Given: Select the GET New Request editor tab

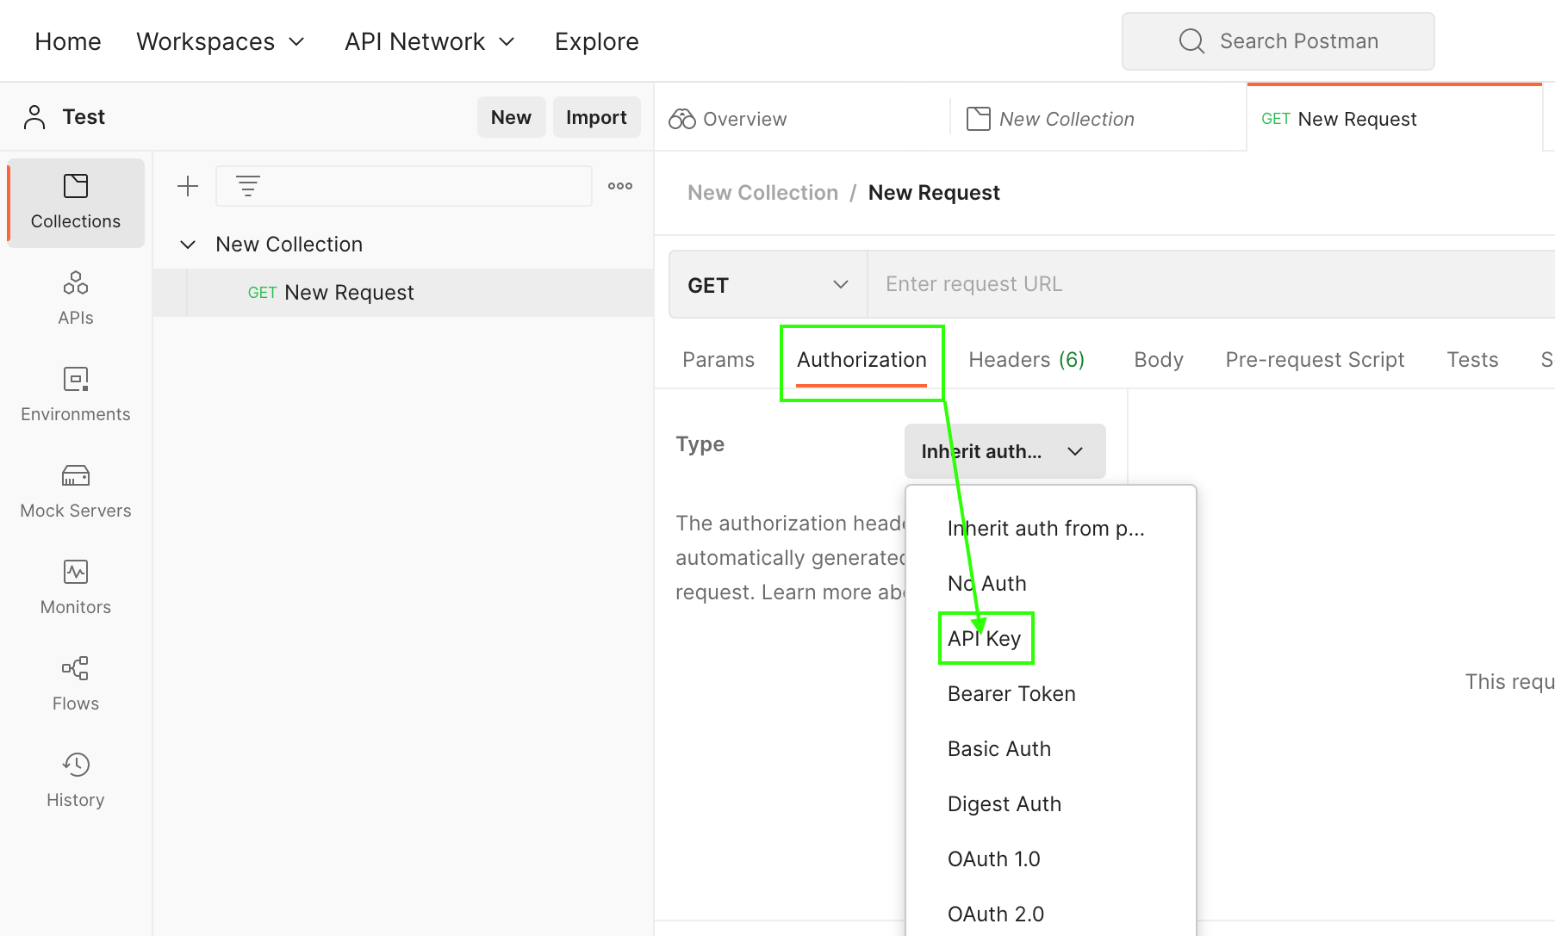Looking at the screenshot, I should (x=1394, y=119).
